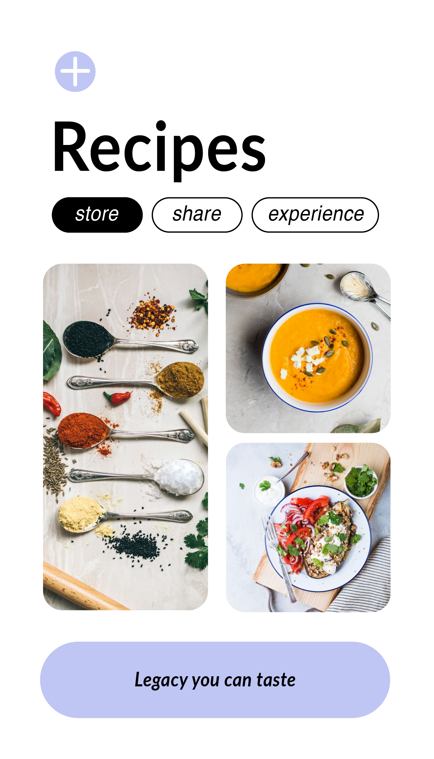Select the store filter pill
434x759 pixels.
[97, 215]
